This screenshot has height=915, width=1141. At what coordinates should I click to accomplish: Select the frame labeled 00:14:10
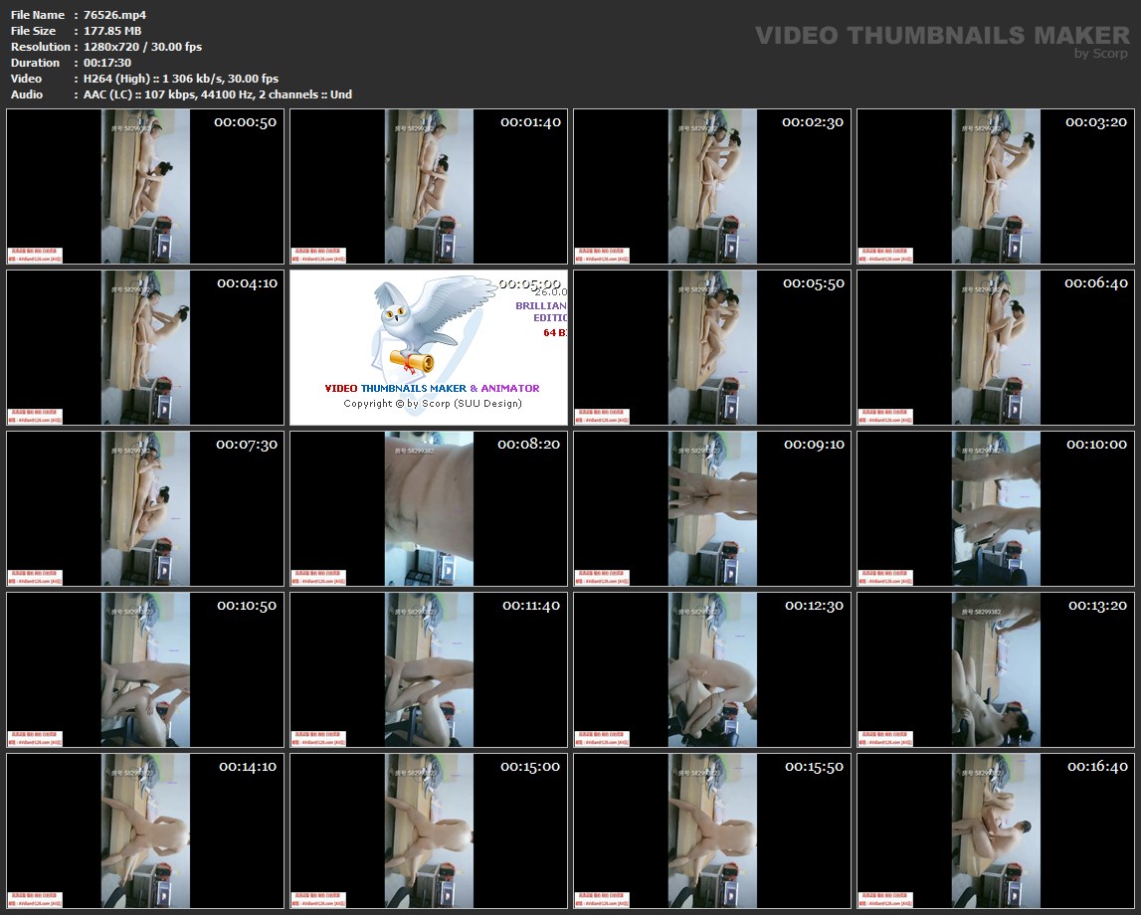[145, 830]
